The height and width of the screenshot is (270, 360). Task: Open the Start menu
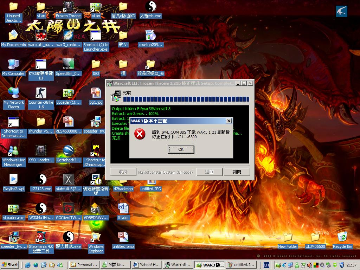coord(10,265)
